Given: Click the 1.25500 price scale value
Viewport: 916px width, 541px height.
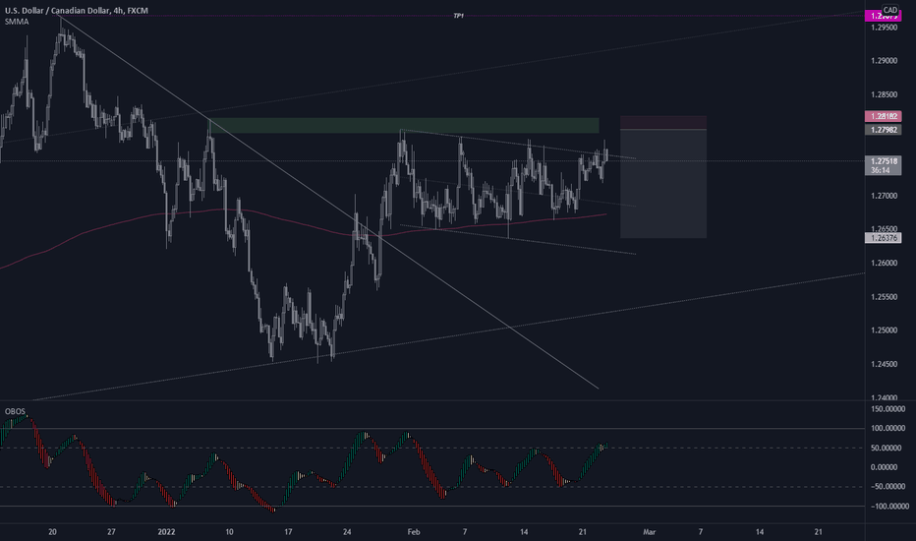Looking at the screenshot, I should 884,297.
